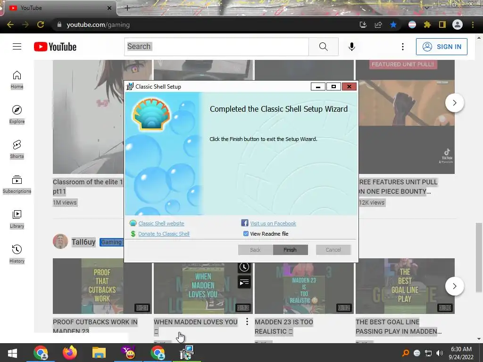This screenshot has height=362, width=483.
Task: Click the search magnifier button
Action: tap(324, 47)
